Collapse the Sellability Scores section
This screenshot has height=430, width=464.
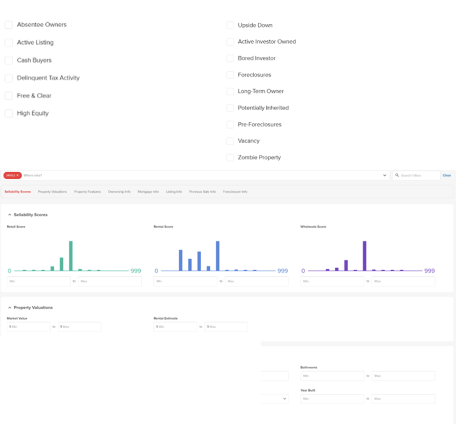click(x=9, y=215)
